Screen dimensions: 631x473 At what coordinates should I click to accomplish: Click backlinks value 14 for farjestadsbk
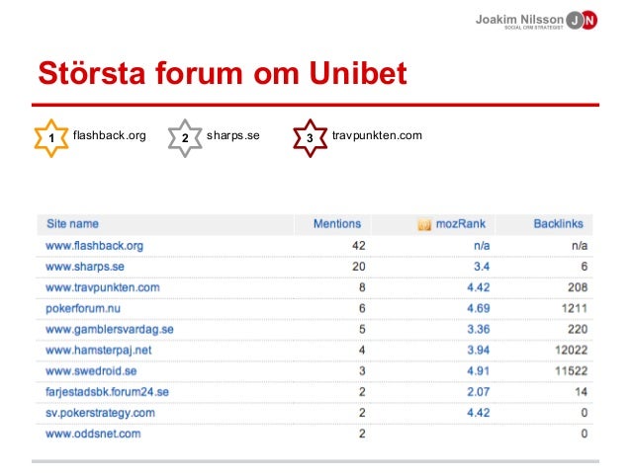tap(581, 392)
